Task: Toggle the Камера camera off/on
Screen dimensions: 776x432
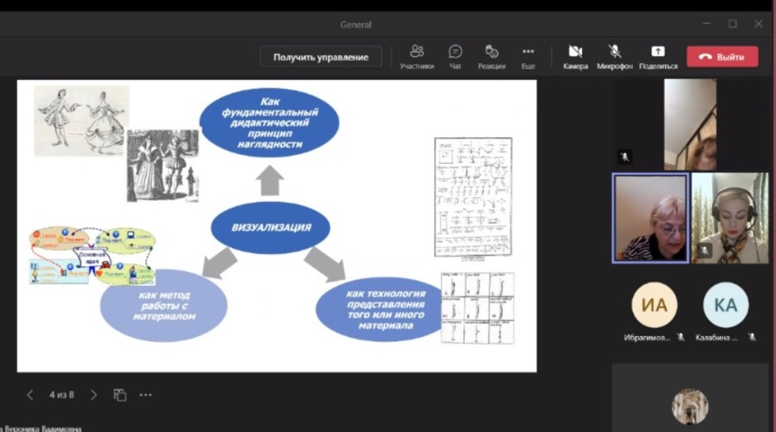Action: (576, 56)
